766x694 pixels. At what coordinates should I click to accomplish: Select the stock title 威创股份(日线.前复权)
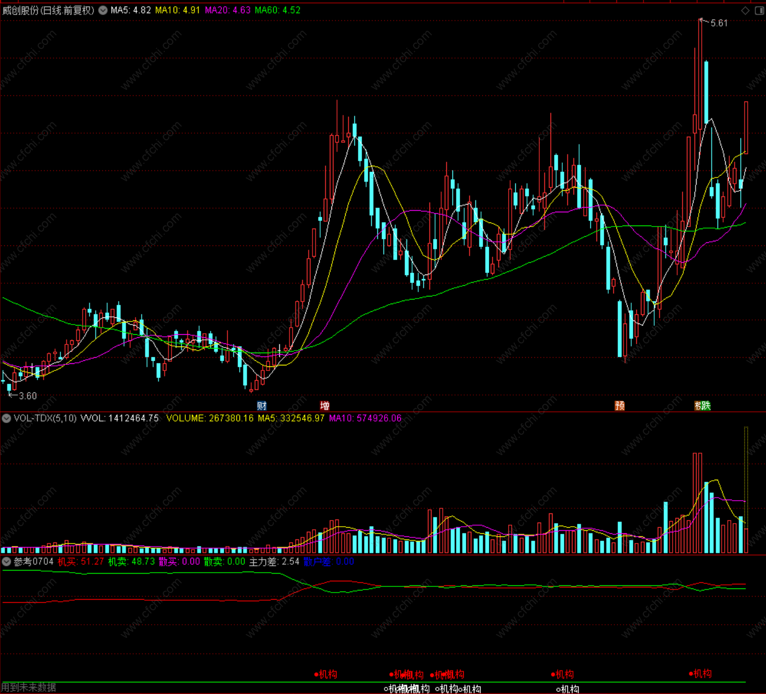pos(49,10)
